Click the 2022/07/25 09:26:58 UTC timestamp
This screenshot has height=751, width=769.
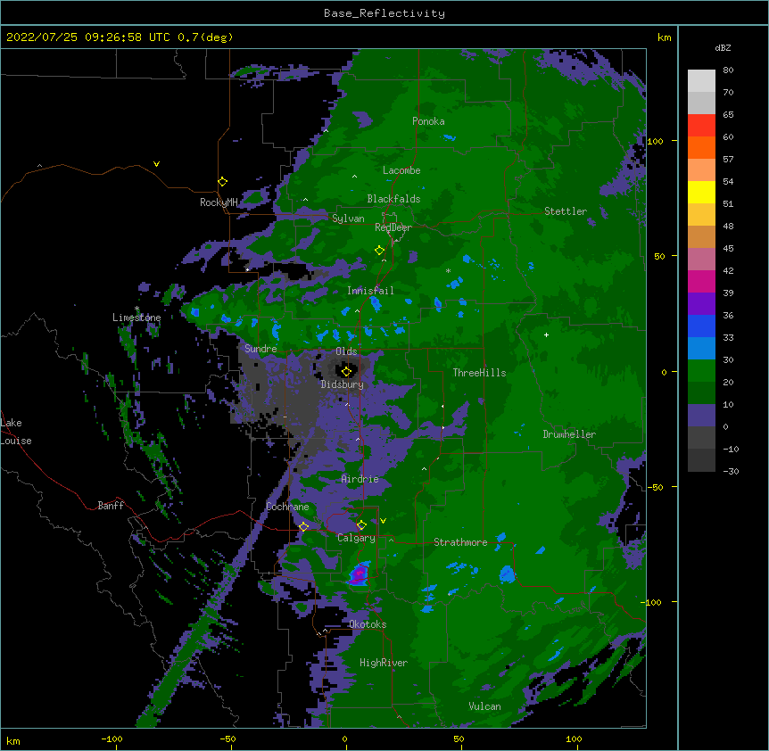(x=88, y=37)
